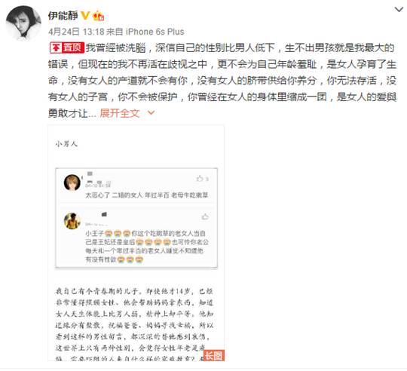Click the iPhone 6s Plus source link
Screen dimensions: 407x371
click(155, 32)
